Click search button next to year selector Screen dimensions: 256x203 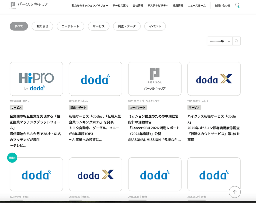pos(236,41)
